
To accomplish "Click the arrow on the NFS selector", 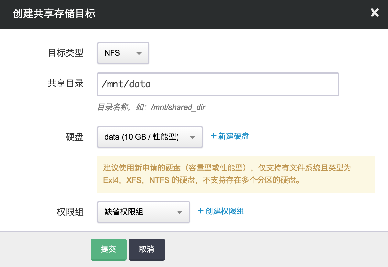I will (139, 54).
